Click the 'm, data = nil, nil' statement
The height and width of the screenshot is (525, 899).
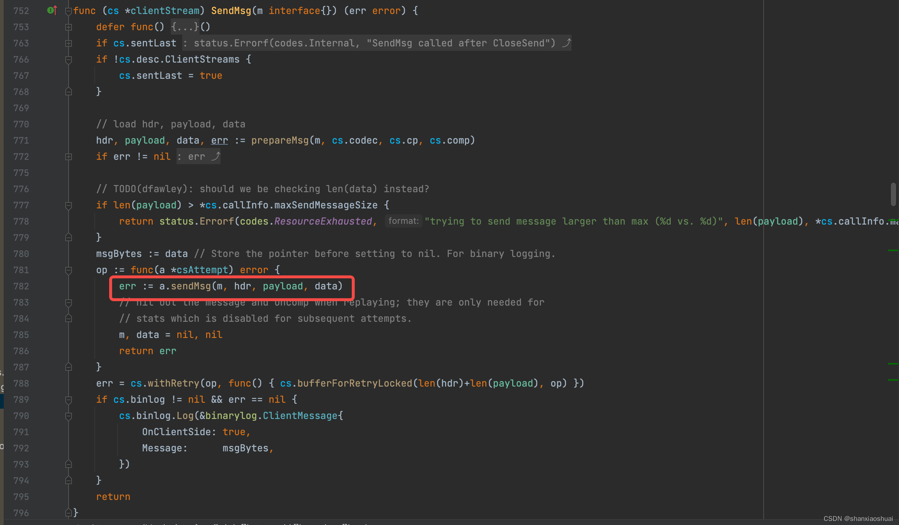[170, 335]
